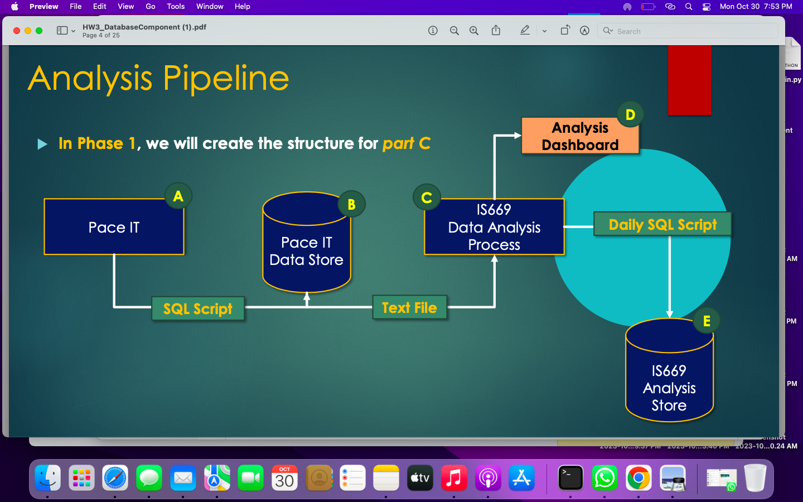Toggle the Preview sidebar panel
The image size is (803, 502).
(61, 30)
